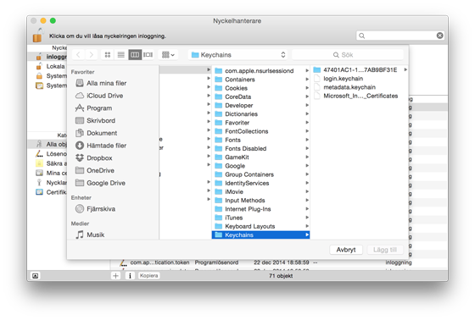This screenshot has height=320, width=475.
Task: Select the Group Containers folder
Action: click(x=261, y=174)
